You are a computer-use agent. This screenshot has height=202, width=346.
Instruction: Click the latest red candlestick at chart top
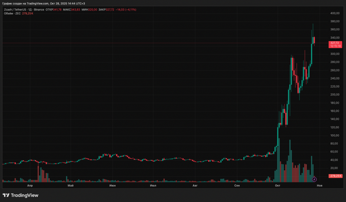(x=314, y=40)
